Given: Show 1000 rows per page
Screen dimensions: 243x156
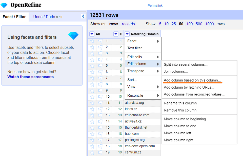Looking at the screenshot, I should [x=210, y=24].
